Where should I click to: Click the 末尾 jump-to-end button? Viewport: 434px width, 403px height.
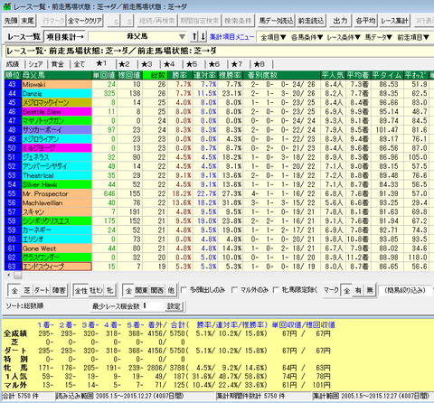[x=27, y=21]
